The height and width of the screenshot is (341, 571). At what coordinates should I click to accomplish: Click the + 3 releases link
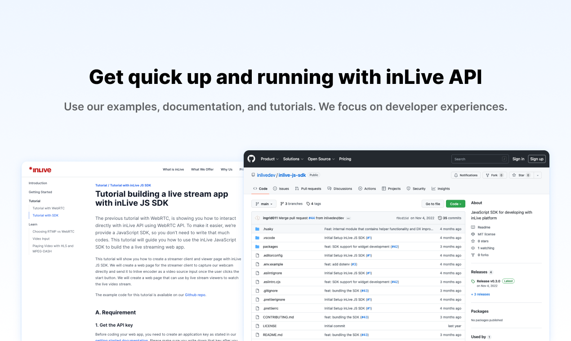[481, 294]
